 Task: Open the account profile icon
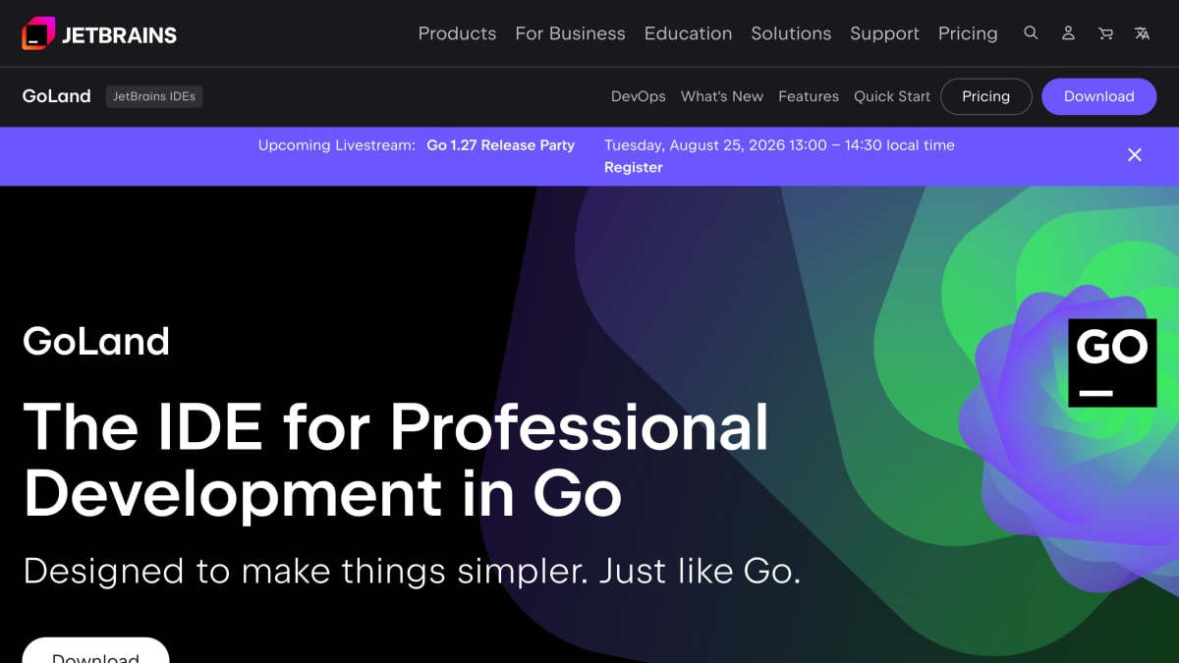pos(1068,33)
